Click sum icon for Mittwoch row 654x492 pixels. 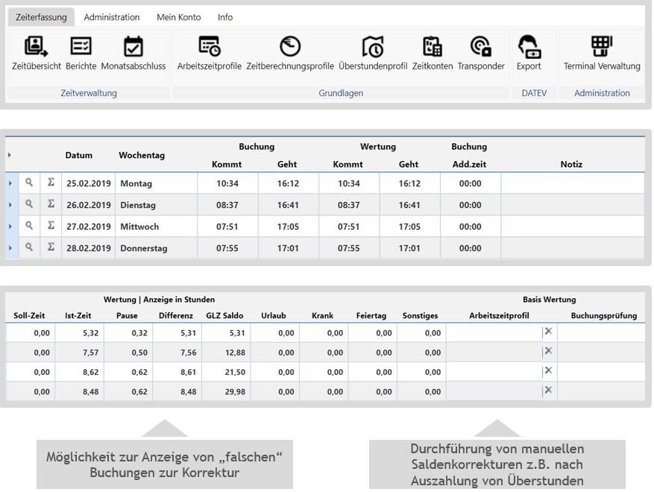click(51, 226)
